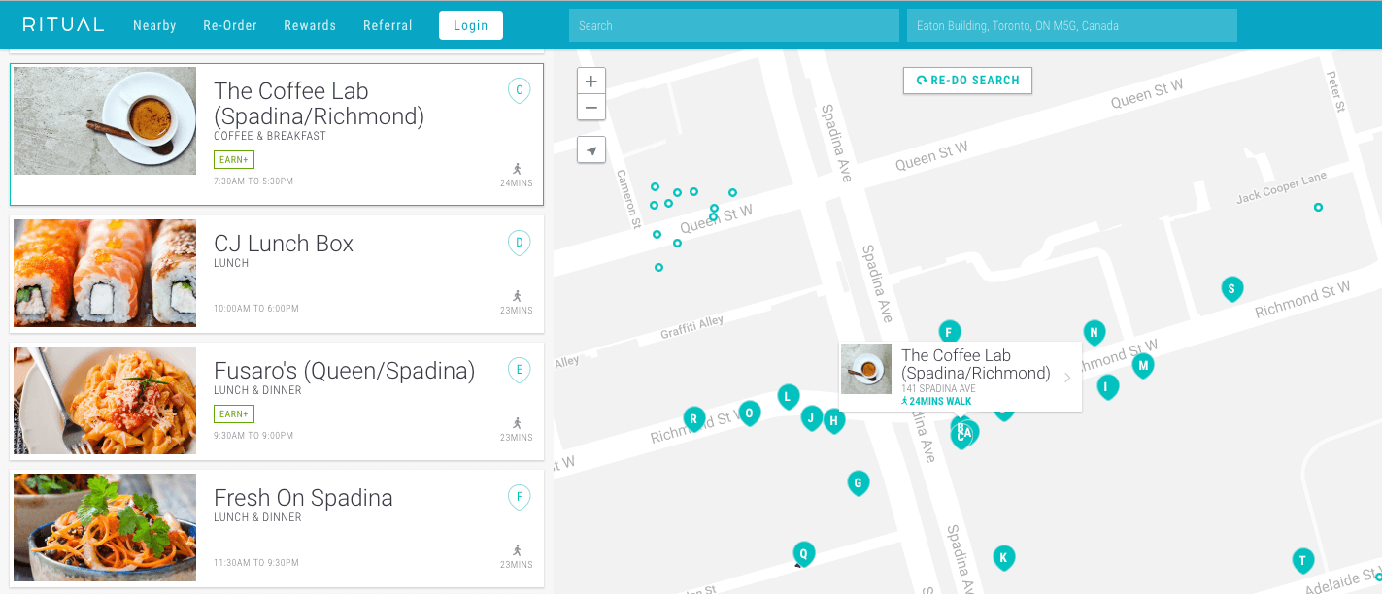Click the '24MINS' walk time on Coffee Lab card
The width and height of the screenshot is (1382, 594).
[x=517, y=183]
